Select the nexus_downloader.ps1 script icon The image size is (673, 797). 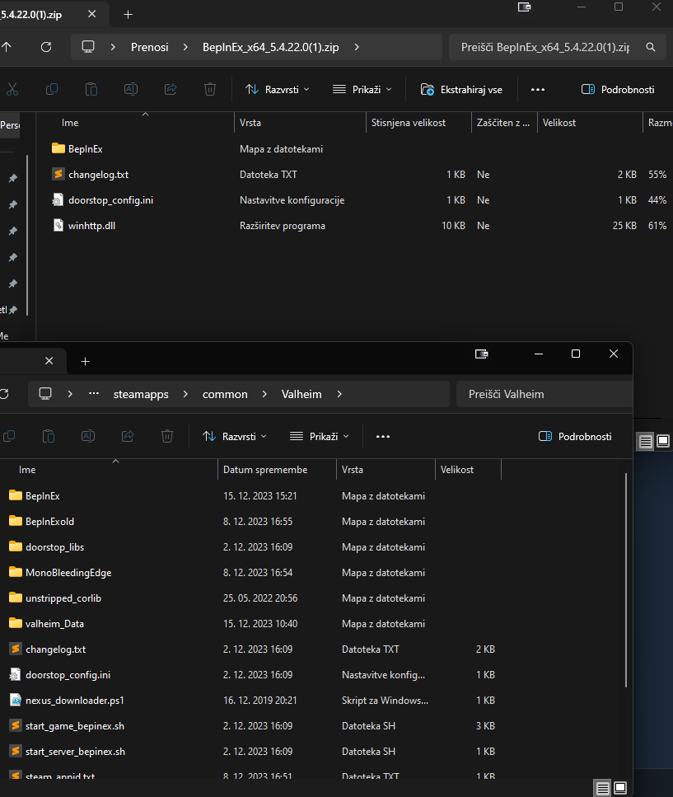[x=15, y=700]
